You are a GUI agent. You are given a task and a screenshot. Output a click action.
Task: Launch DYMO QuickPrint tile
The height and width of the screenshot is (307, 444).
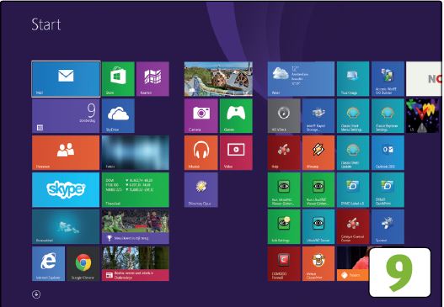coord(388,190)
